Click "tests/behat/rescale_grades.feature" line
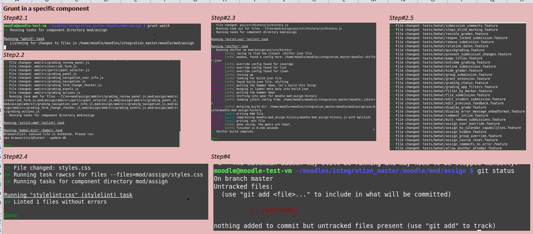 click(x=439, y=34)
